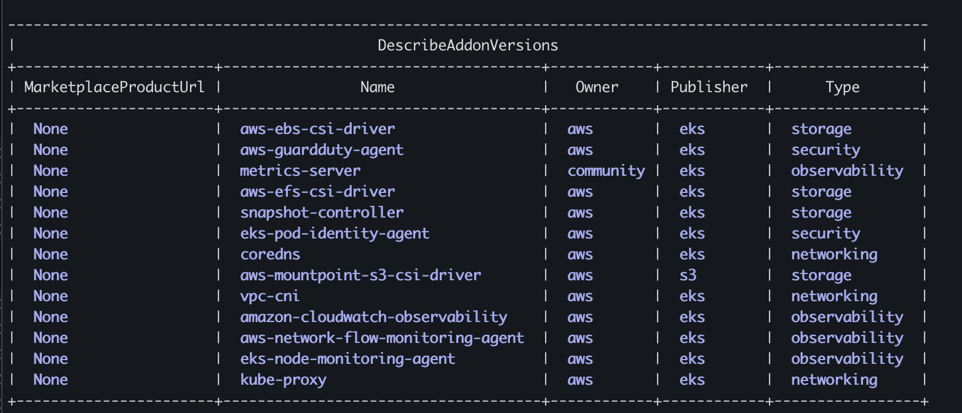Click None value in eks-node-monitoring-agent row
Screen dimensions: 962x413
[50, 359]
